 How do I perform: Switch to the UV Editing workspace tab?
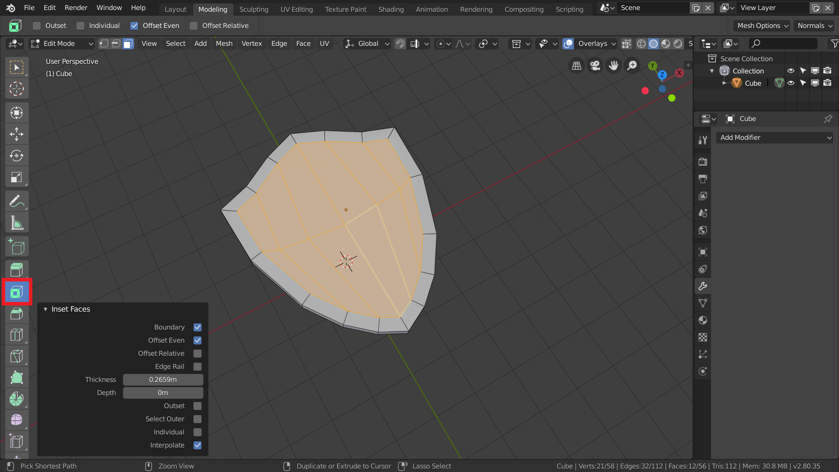297,9
